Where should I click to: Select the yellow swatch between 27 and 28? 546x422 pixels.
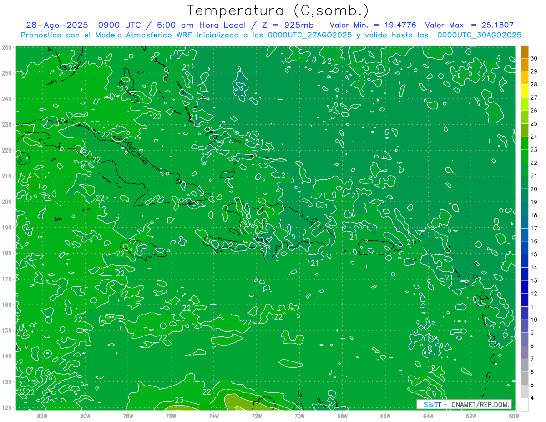click(525, 91)
